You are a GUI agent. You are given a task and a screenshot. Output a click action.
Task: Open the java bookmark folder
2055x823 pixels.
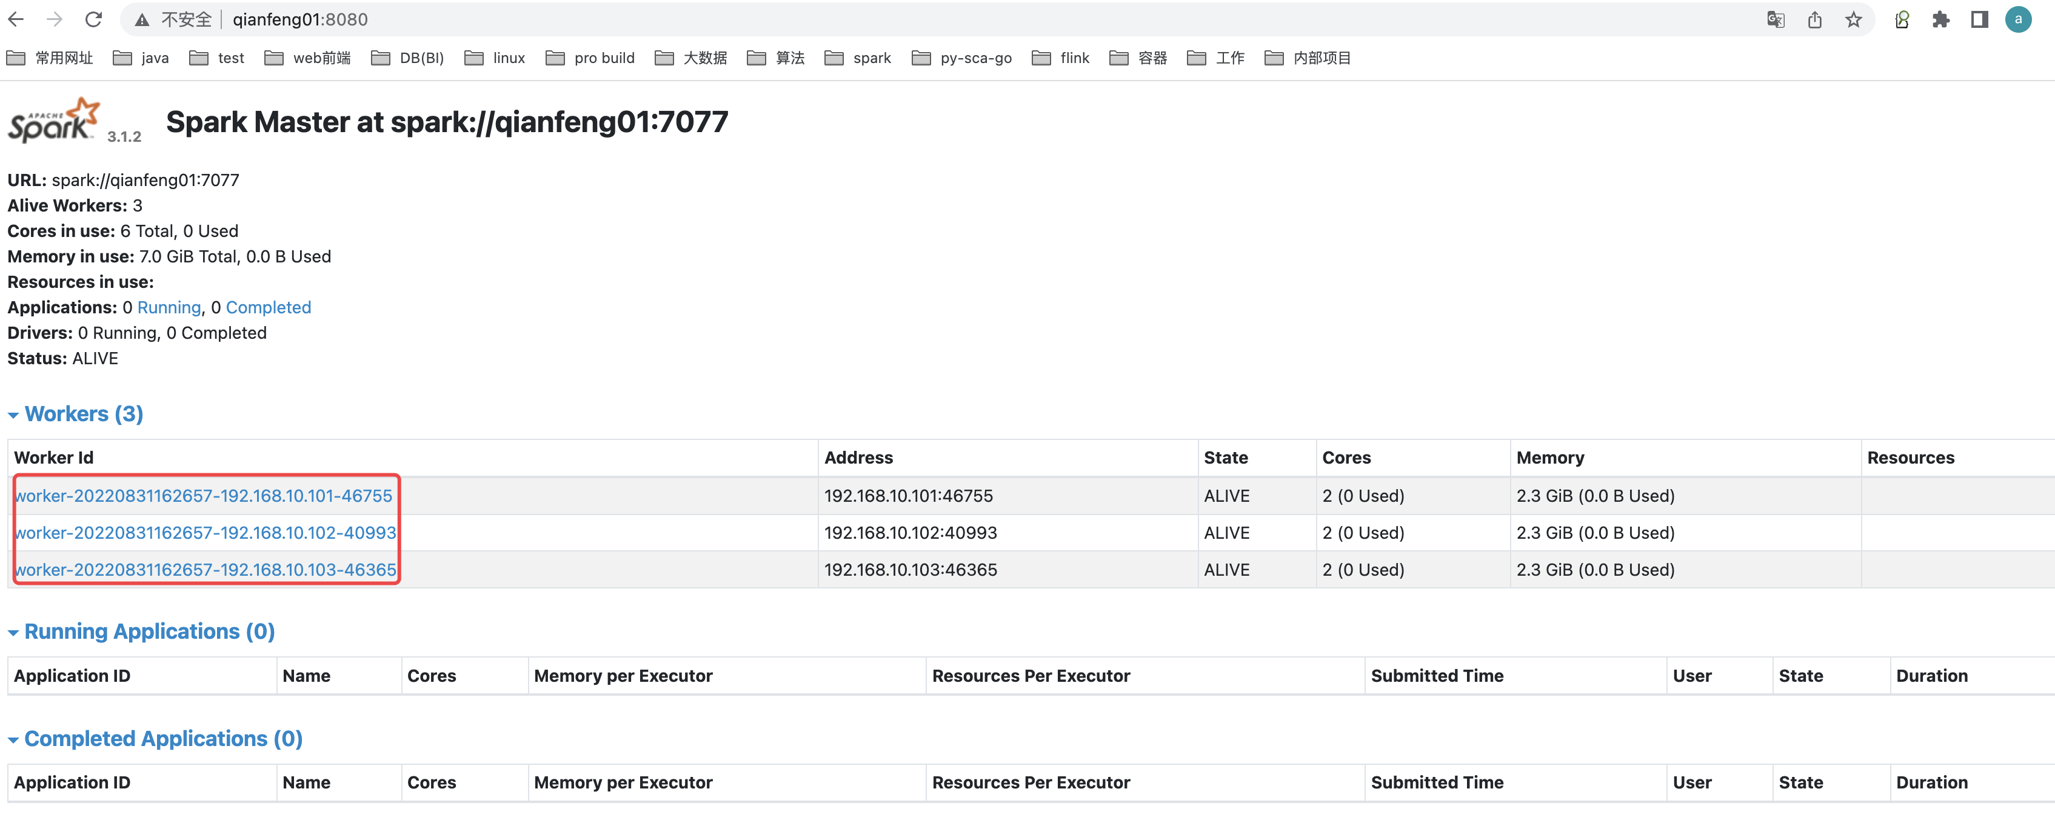[141, 58]
